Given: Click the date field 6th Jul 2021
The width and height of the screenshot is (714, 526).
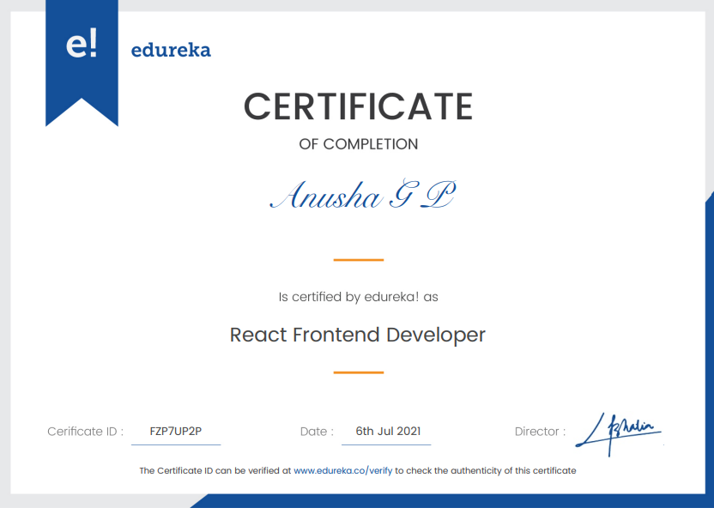Looking at the screenshot, I should pyautogui.click(x=387, y=432).
